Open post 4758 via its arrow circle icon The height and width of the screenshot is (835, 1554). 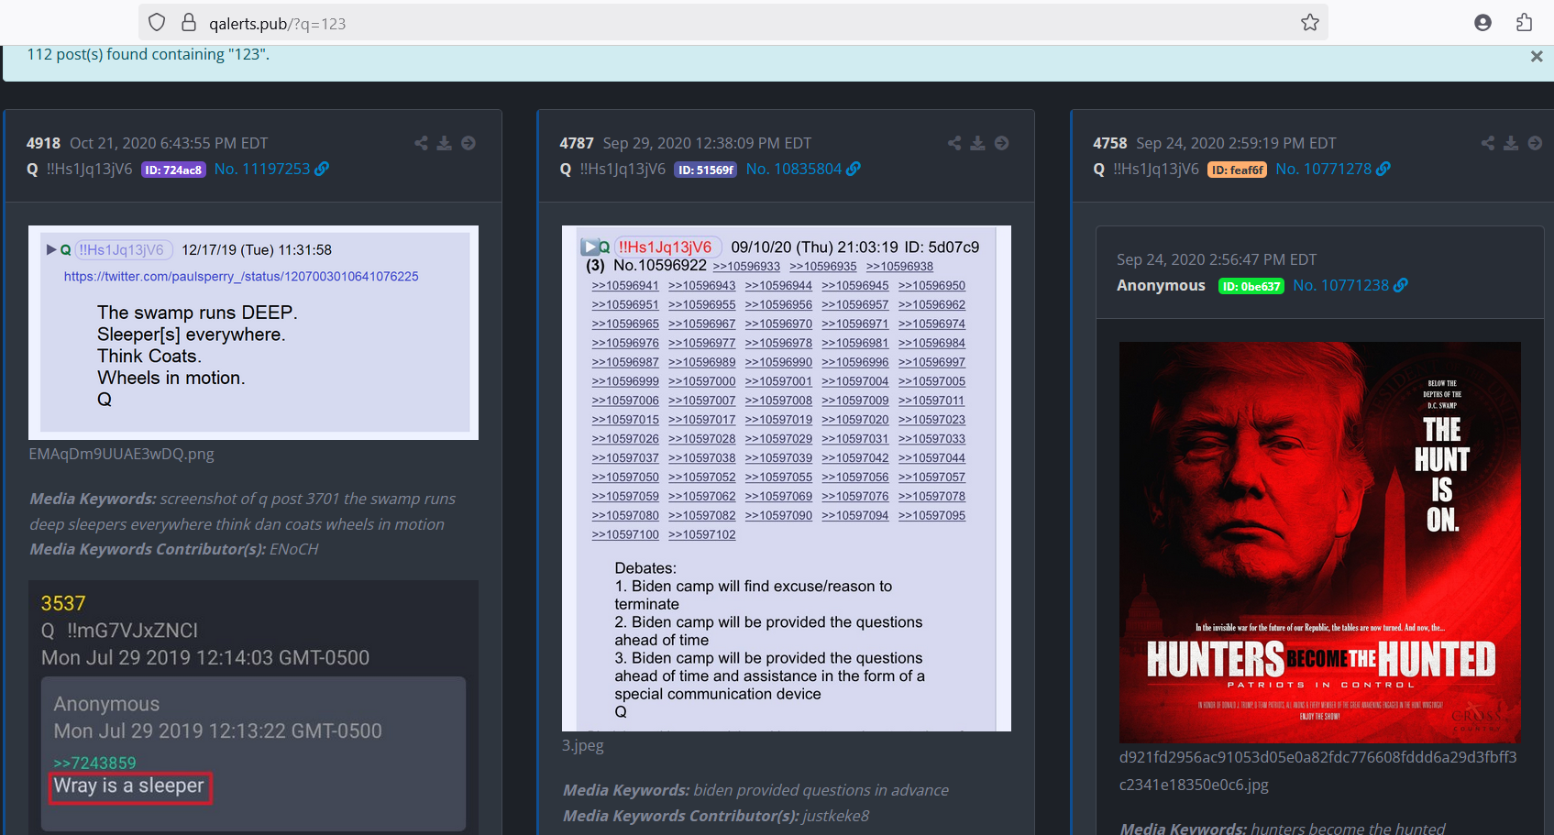coord(1535,143)
